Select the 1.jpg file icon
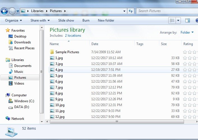The height and width of the screenshot is (140, 198). click(52, 58)
